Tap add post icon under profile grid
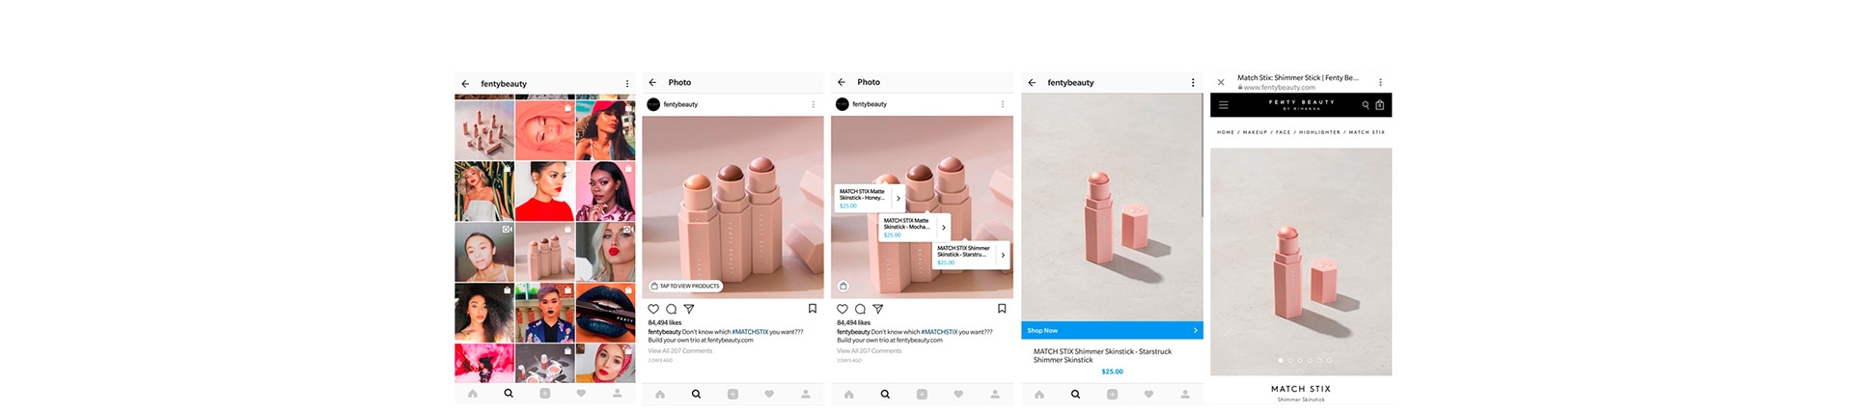This screenshot has width=1853, height=413. pyautogui.click(x=545, y=394)
